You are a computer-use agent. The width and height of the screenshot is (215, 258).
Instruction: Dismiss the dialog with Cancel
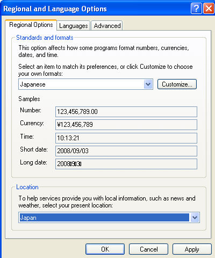tap(148, 249)
